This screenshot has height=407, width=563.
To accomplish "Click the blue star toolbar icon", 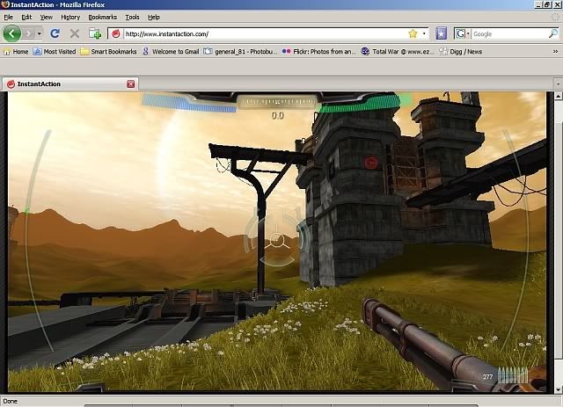I will pyautogui.click(x=441, y=33).
